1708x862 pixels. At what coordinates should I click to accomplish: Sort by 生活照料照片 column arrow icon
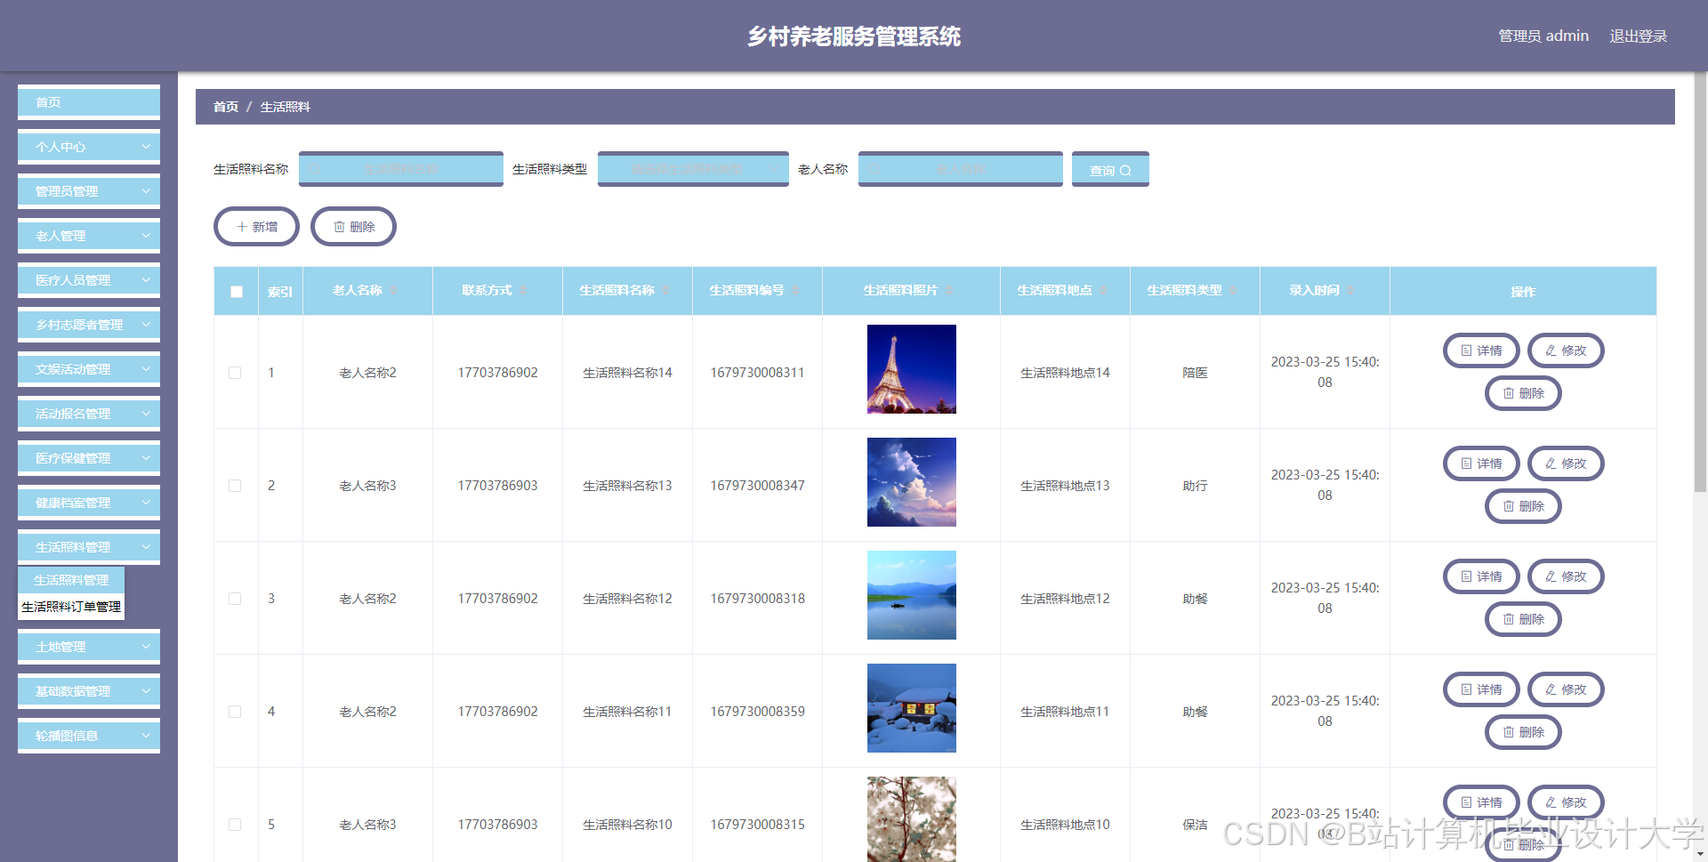coord(948,291)
